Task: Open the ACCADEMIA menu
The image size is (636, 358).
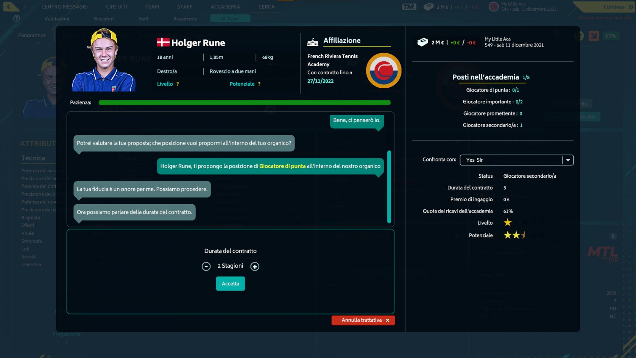Action: click(x=225, y=7)
